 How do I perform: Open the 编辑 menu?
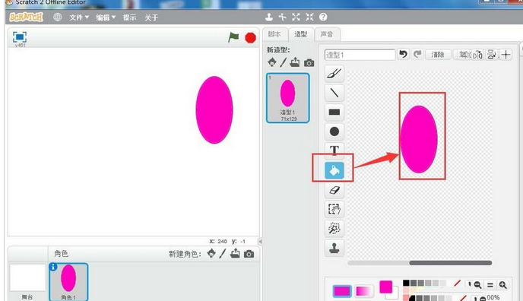coord(106,17)
